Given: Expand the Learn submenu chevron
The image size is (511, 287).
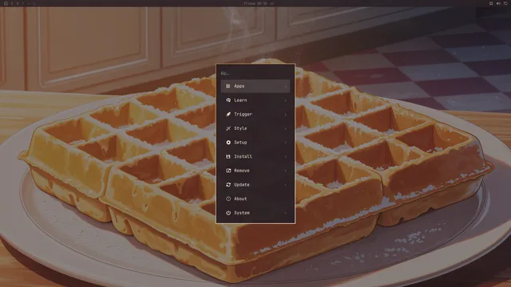Looking at the screenshot, I should tap(286, 100).
